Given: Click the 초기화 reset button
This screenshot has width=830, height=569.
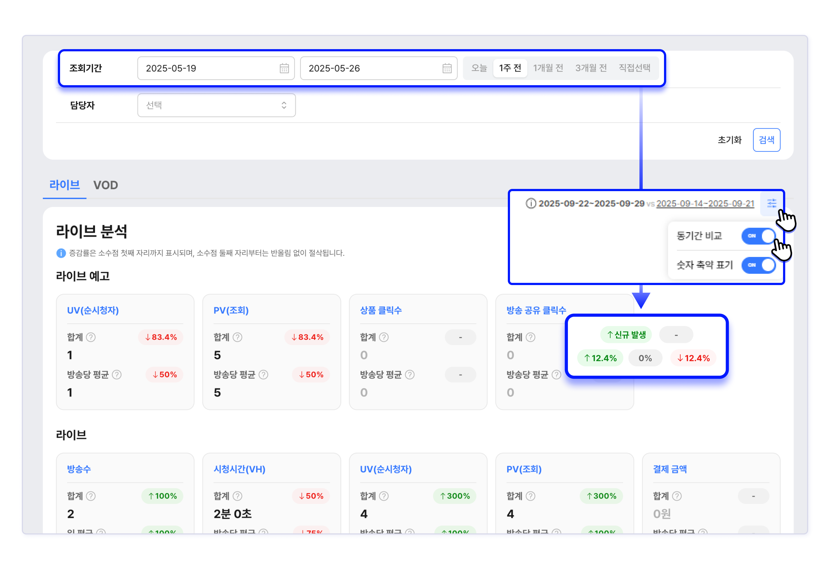Looking at the screenshot, I should 729,140.
